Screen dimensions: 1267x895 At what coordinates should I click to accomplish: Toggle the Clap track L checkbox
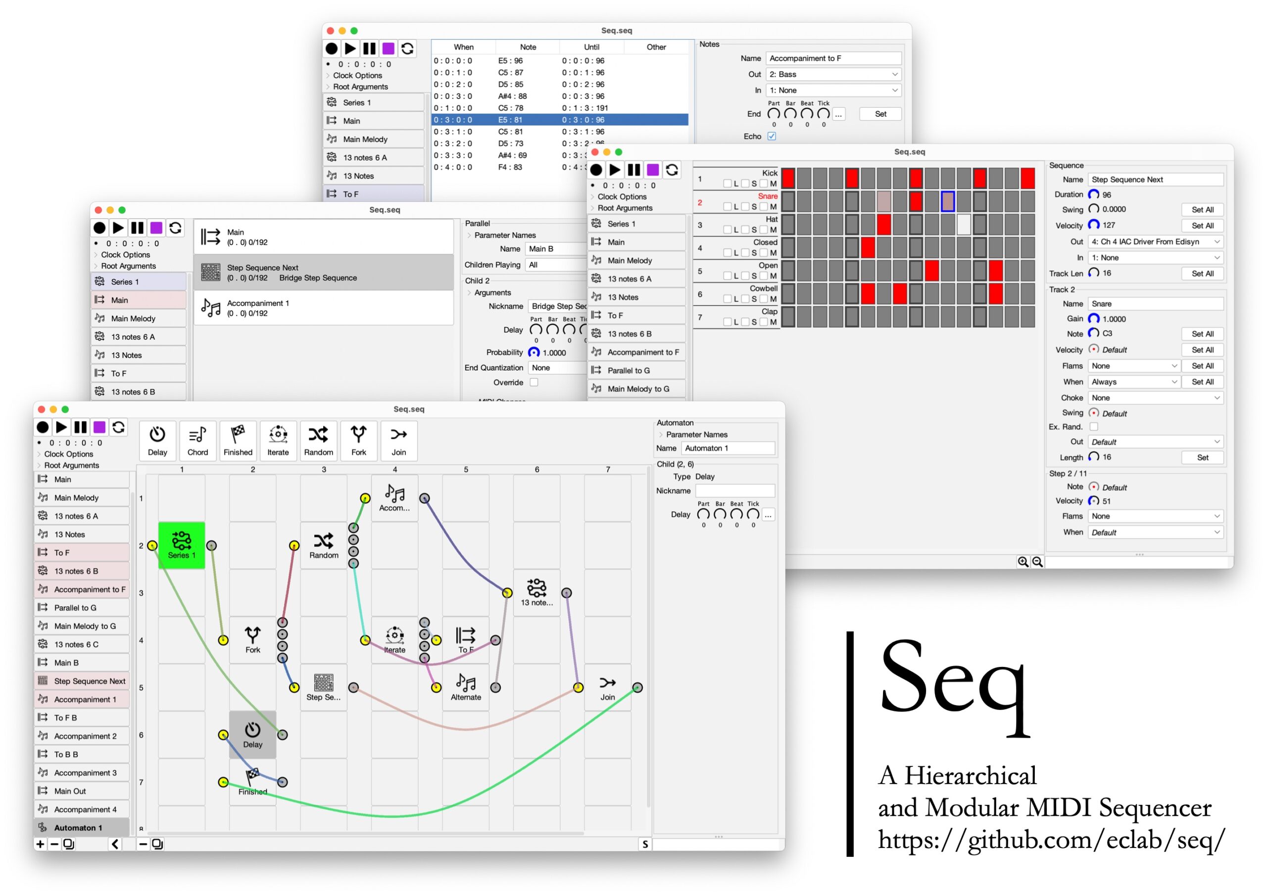(728, 322)
